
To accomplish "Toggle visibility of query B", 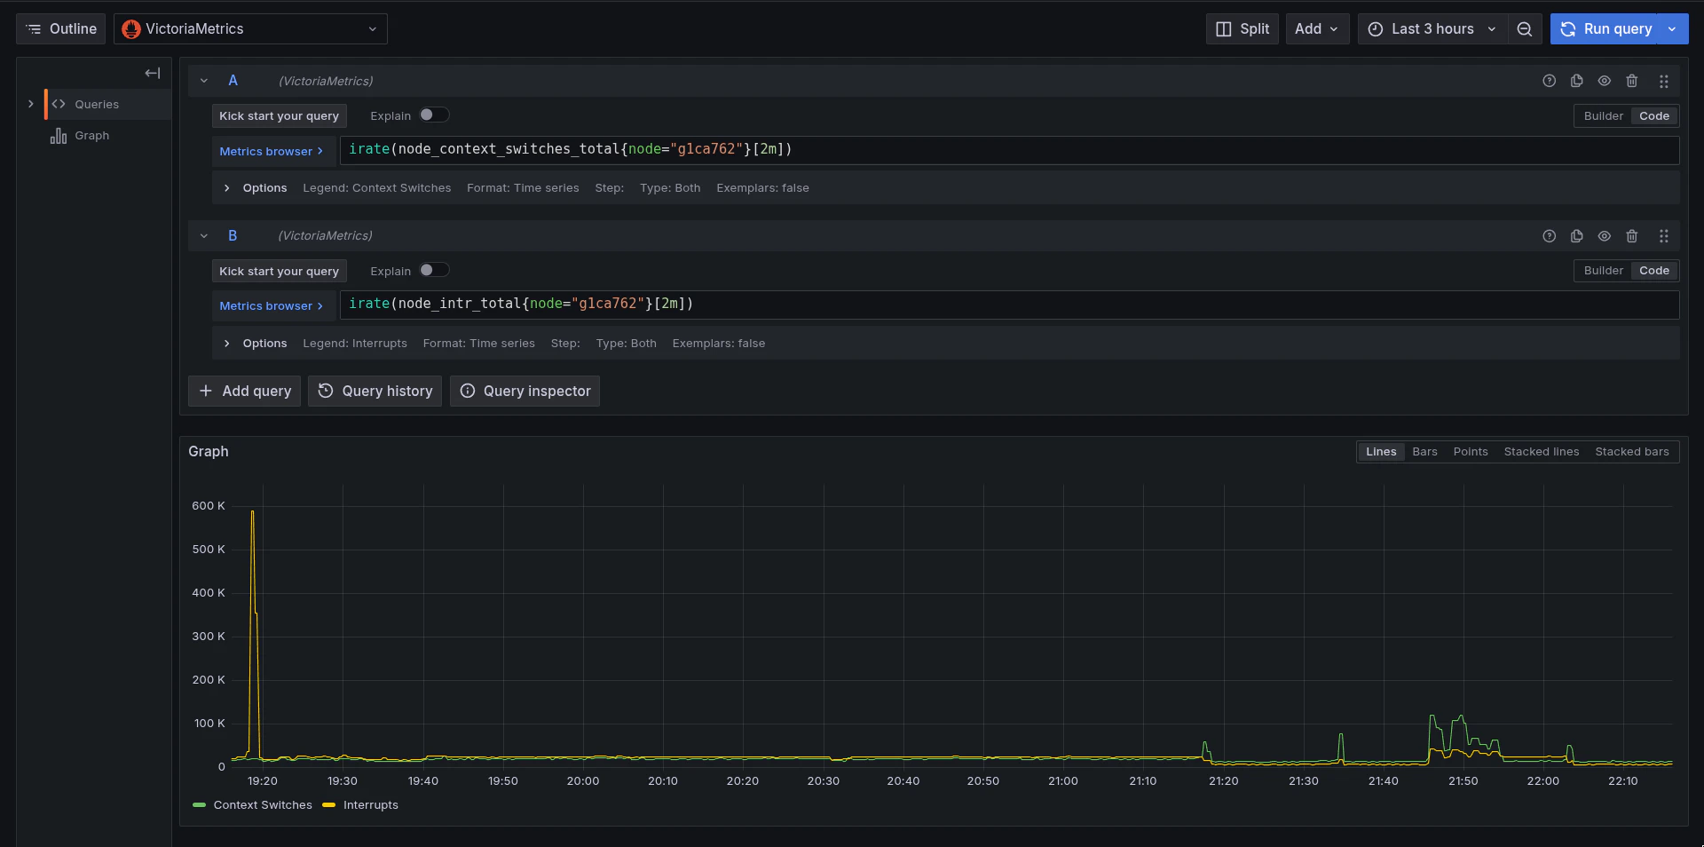I will pos(1605,236).
